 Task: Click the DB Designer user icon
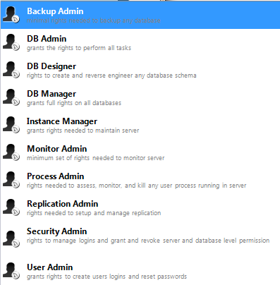click(x=11, y=70)
